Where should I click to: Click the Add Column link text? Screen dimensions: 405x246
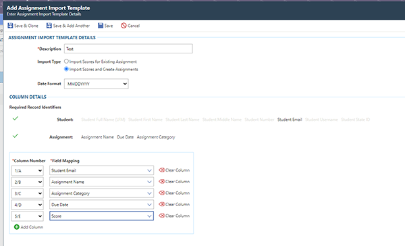(x=32, y=227)
